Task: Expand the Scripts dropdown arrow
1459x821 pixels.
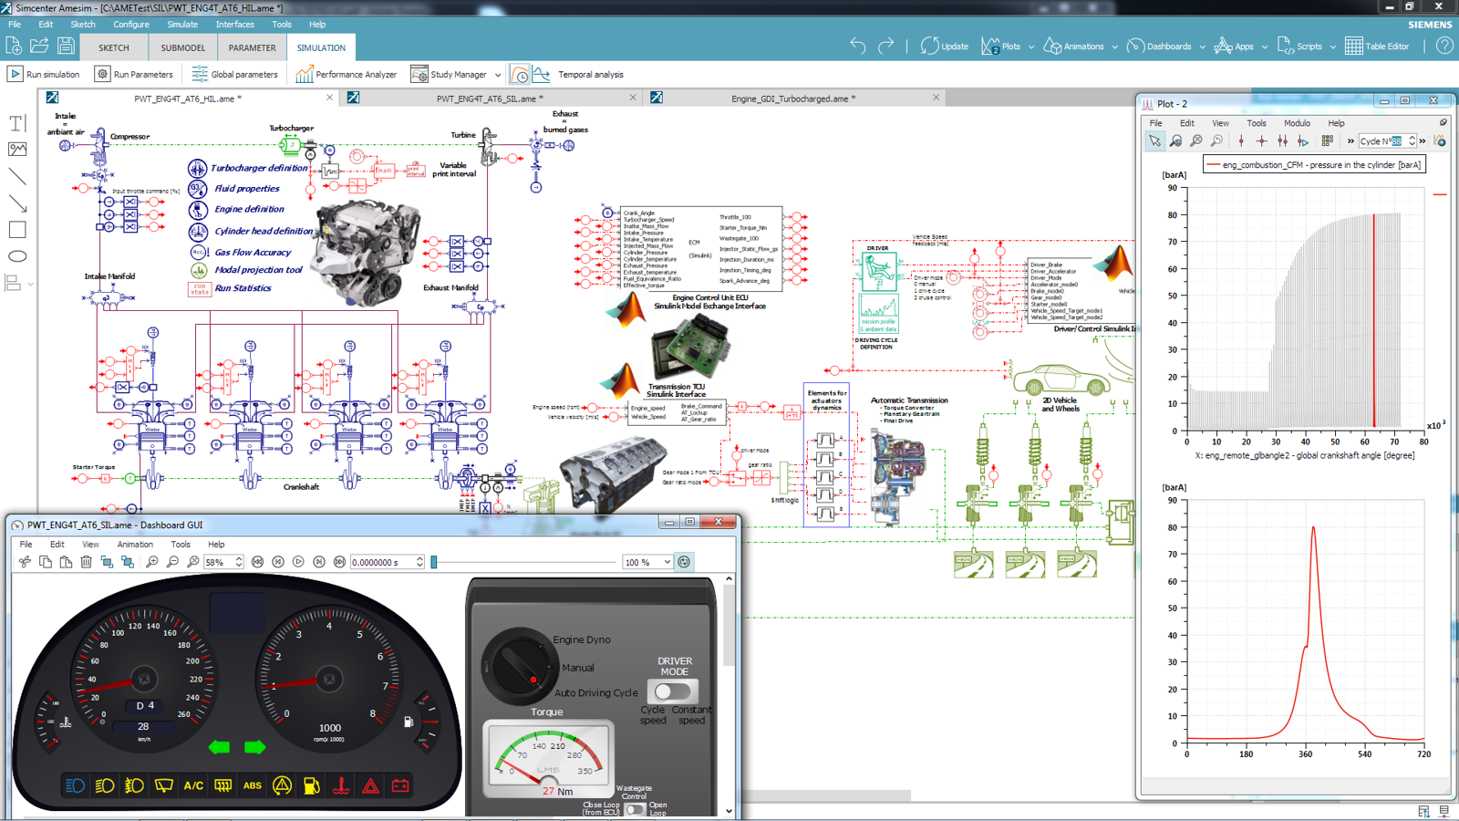Action: (1333, 47)
